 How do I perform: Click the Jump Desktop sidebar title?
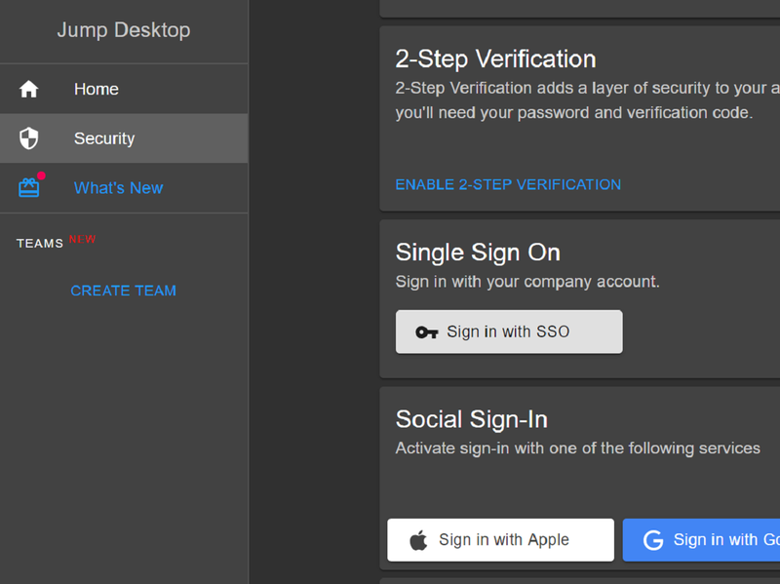124,30
